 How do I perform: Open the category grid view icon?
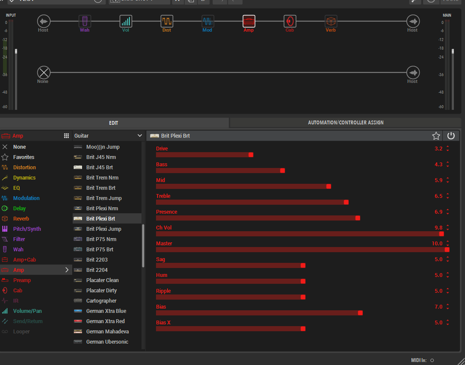point(66,135)
